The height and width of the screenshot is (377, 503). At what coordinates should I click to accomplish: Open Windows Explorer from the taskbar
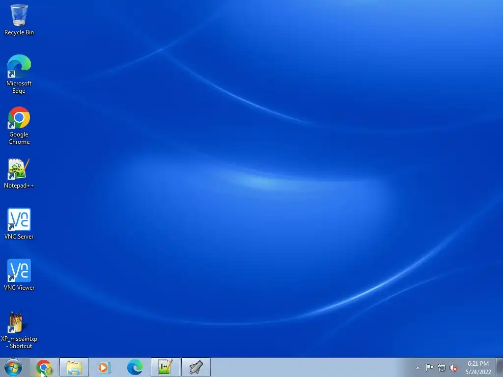point(74,367)
